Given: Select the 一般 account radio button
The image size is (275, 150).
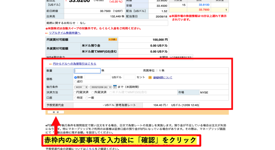Looking at the screenshot, I should [x=87, y=98].
